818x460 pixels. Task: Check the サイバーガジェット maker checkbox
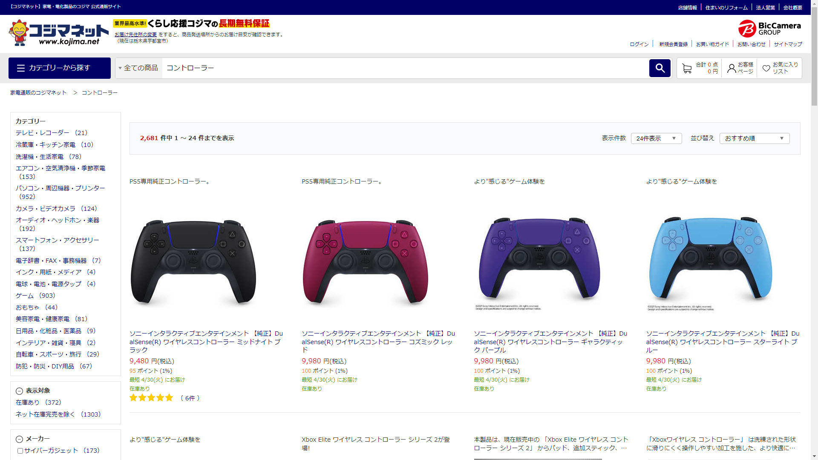[20, 451]
